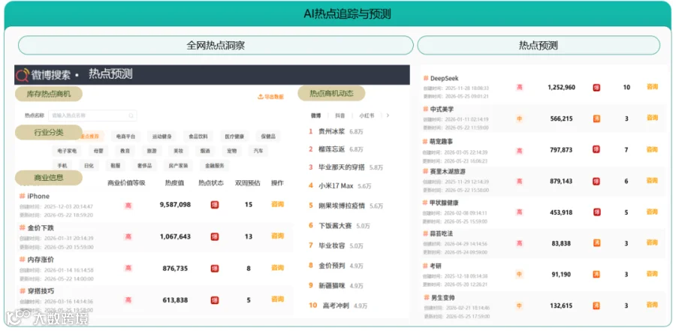
Task: Click the 沸 status badge in 男生变帅 row
Action: pos(596,305)
